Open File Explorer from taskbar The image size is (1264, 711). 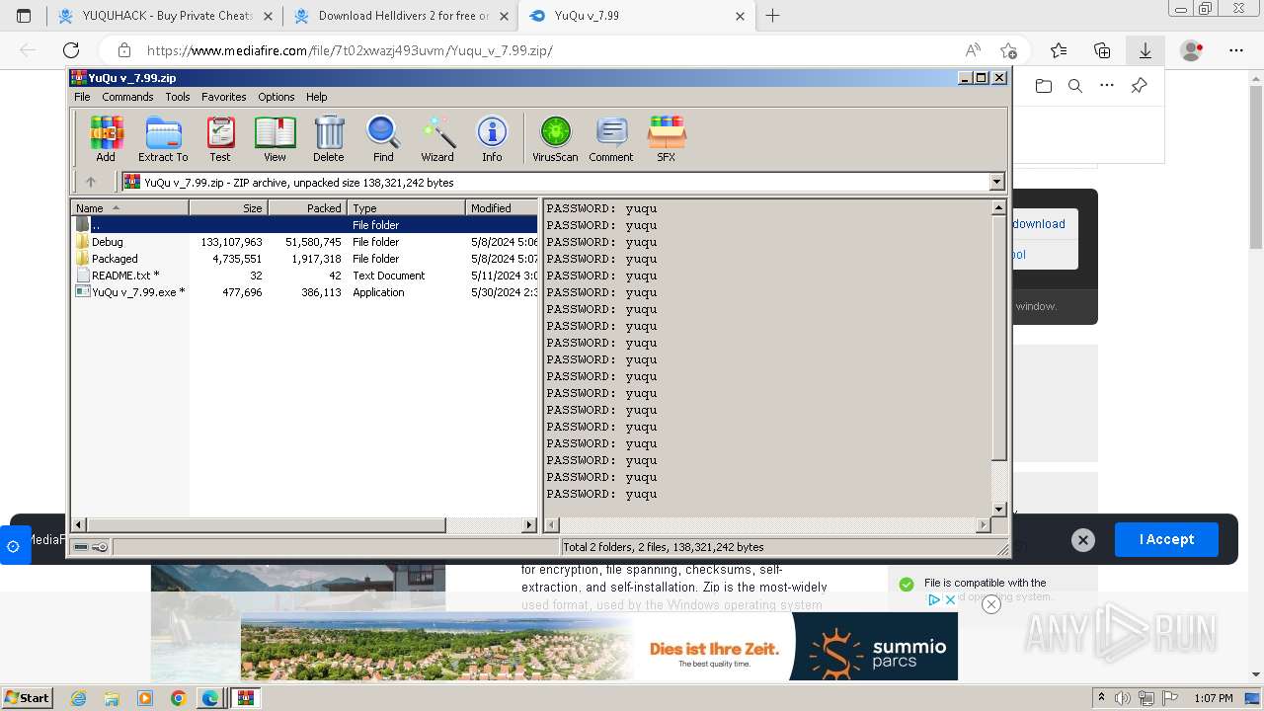112,698
